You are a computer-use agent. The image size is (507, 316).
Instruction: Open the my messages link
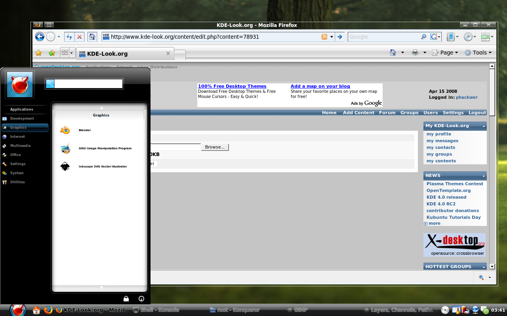442,141
